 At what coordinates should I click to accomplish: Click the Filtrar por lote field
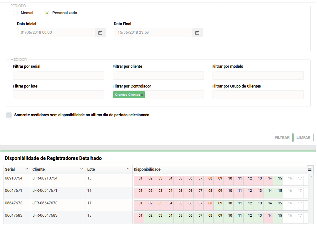(58, 95)
